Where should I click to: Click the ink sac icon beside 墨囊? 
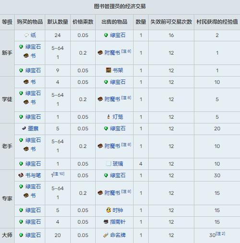(24, 128)
